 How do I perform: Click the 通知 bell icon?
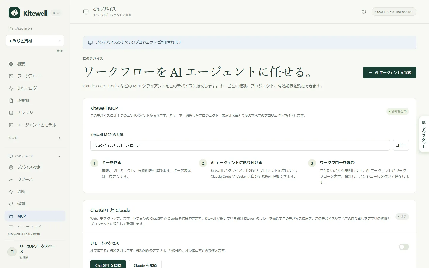click(x=11, y=204)
